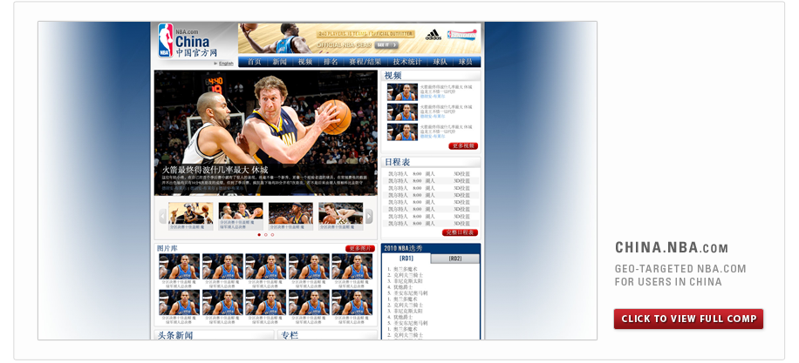Click 'Click to View Full Comp' button
Viewport: 799px width, 363px height.
click(x=688, y=319)
